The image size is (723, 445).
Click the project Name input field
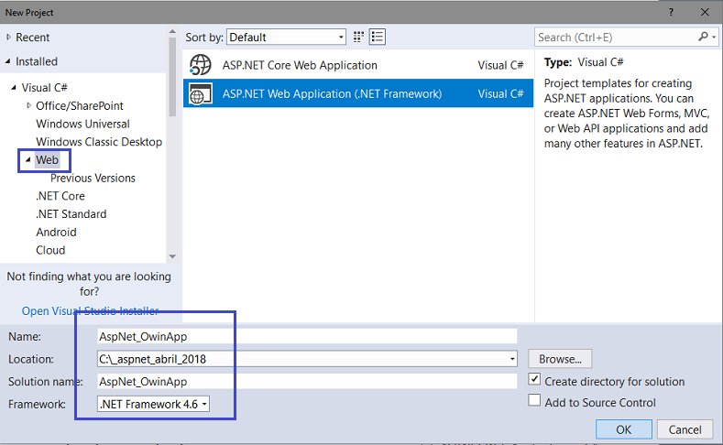(307, 336)
